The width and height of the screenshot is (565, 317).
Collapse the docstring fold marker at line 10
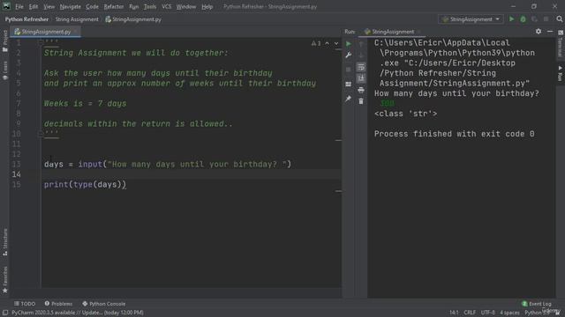[41, 134]
